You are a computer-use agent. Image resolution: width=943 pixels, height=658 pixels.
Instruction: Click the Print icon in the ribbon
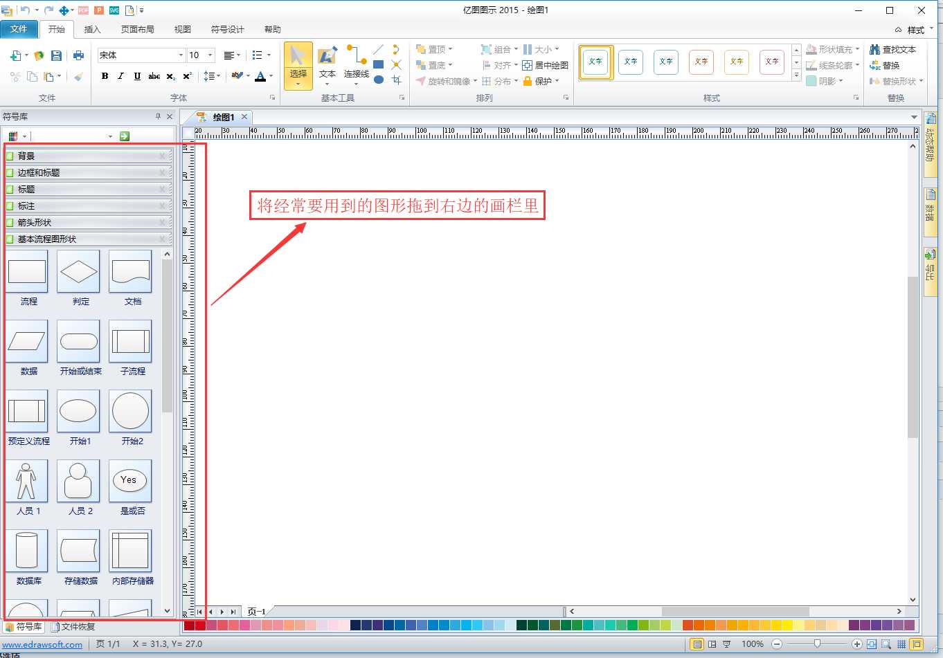pos(78,55)
